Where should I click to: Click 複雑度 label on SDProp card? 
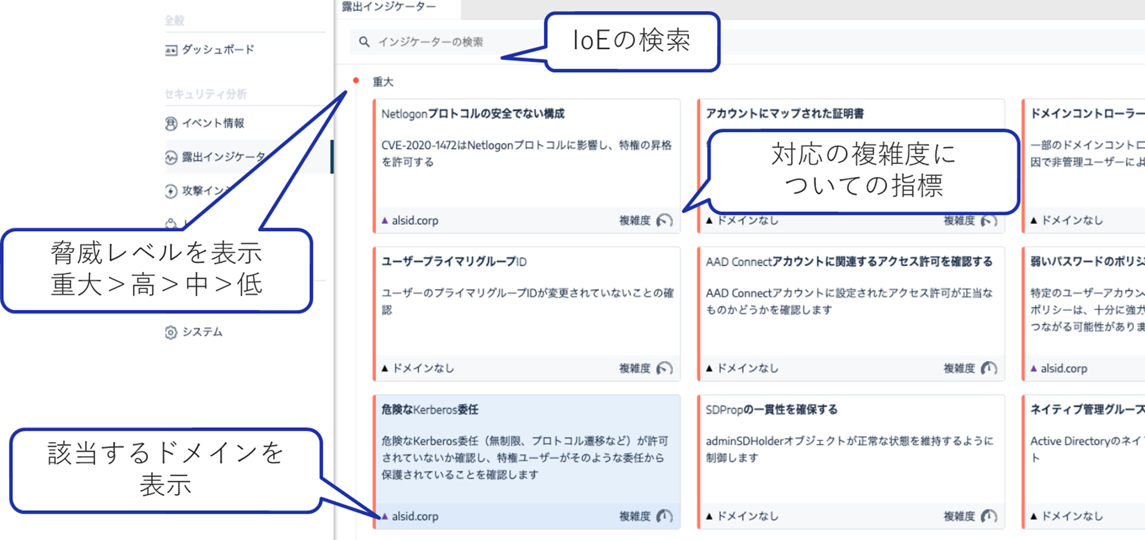(x=959, y=516)
